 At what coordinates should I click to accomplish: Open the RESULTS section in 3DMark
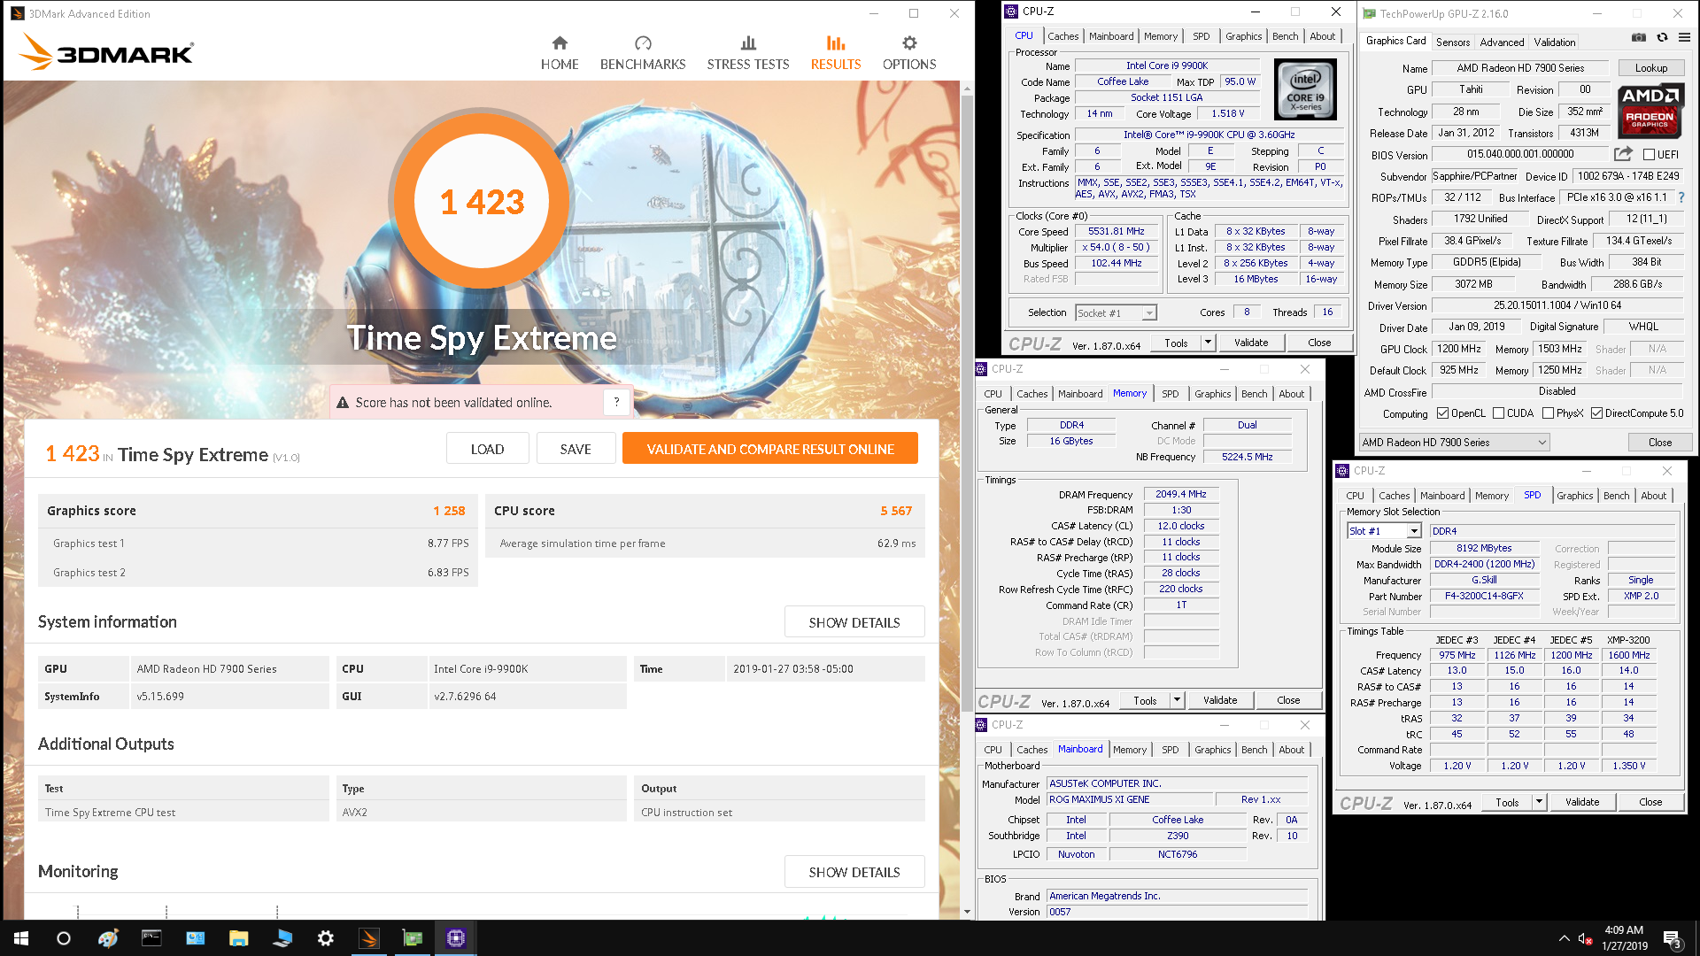836,54
